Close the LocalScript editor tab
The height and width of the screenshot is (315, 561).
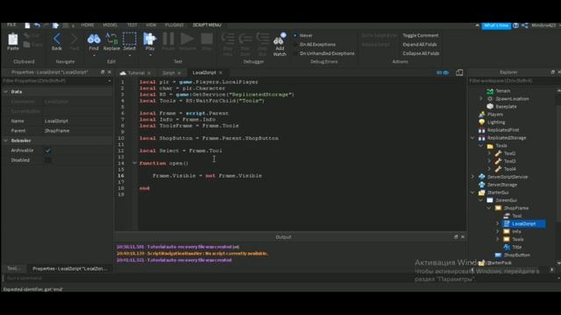pyautogui.click(x=221, y=73)
